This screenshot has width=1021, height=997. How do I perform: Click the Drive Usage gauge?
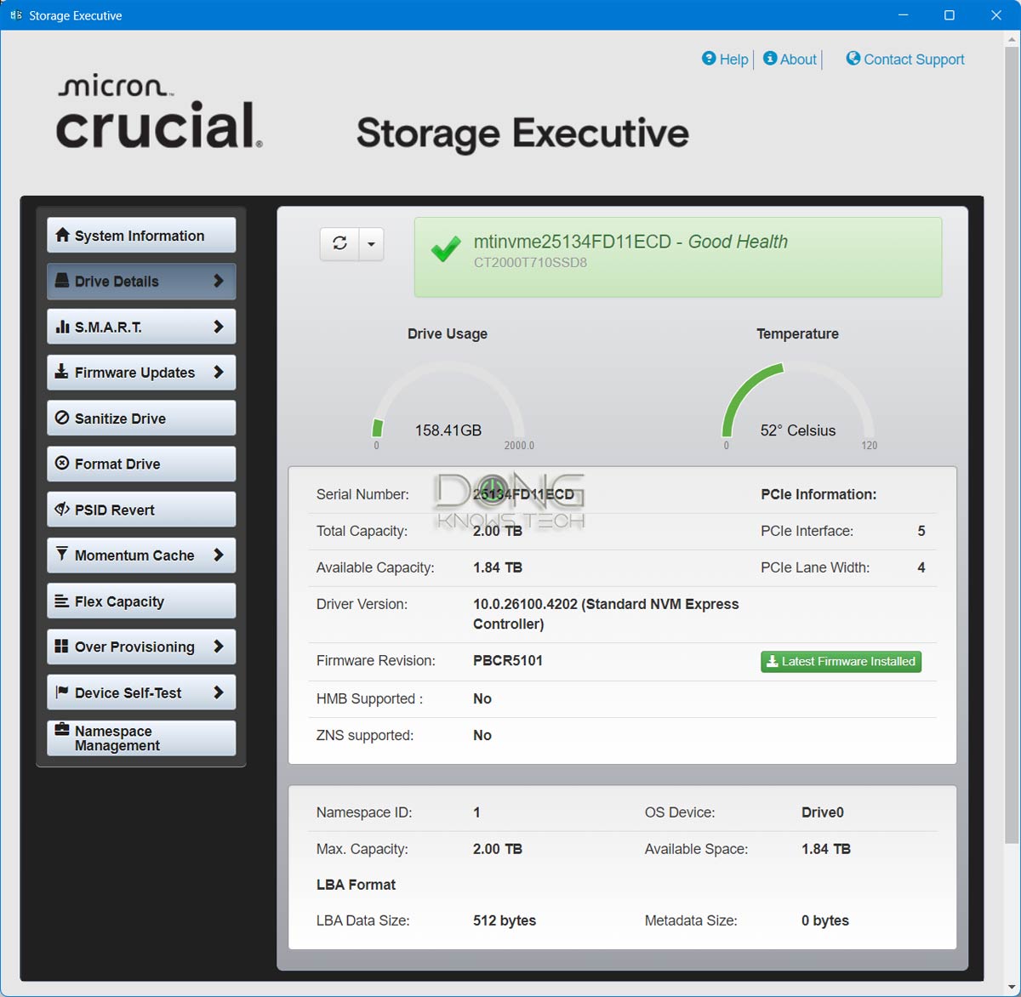click(448, 400)
